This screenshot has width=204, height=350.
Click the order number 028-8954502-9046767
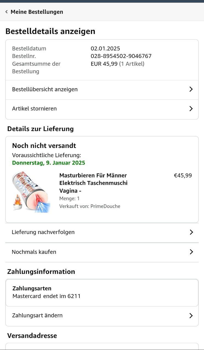click(x=121, y=56)
